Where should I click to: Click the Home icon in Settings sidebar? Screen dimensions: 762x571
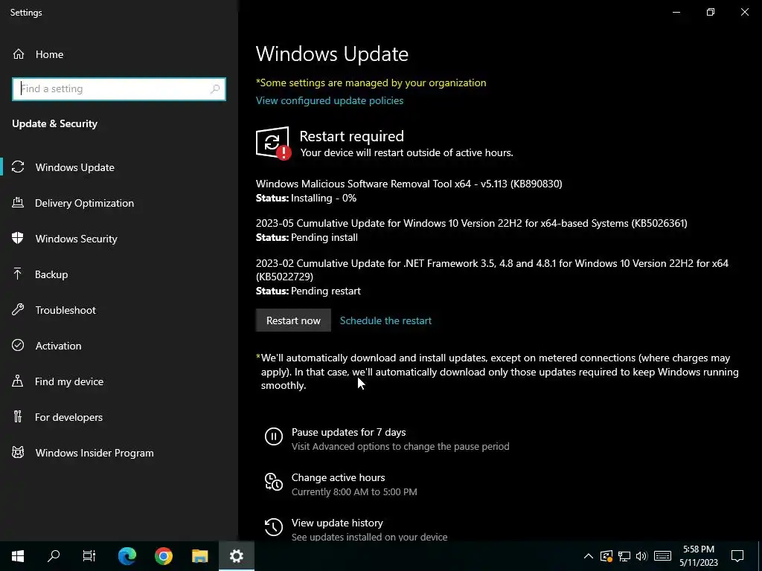pos(18,54)
